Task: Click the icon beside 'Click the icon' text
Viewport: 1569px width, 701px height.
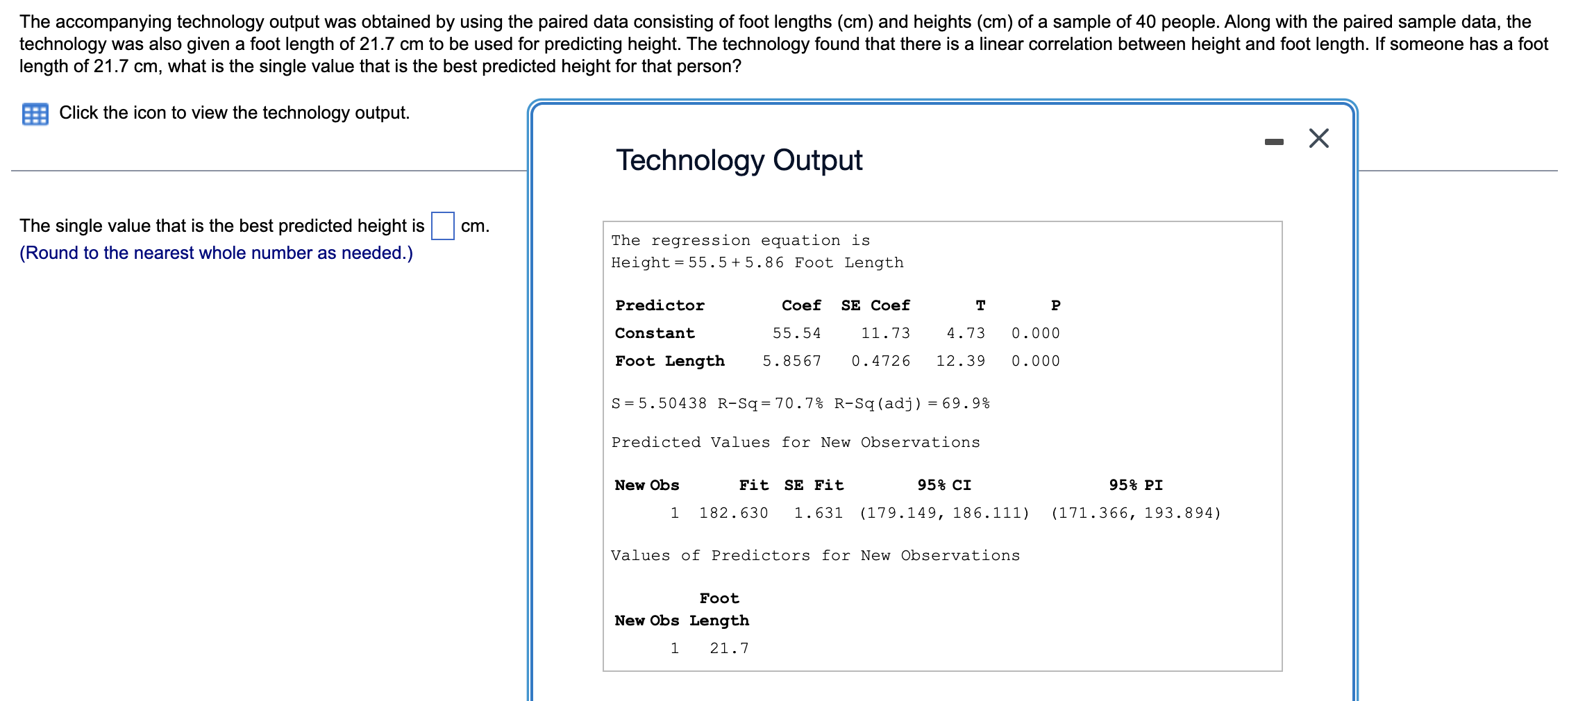Action: pos(34,112)
